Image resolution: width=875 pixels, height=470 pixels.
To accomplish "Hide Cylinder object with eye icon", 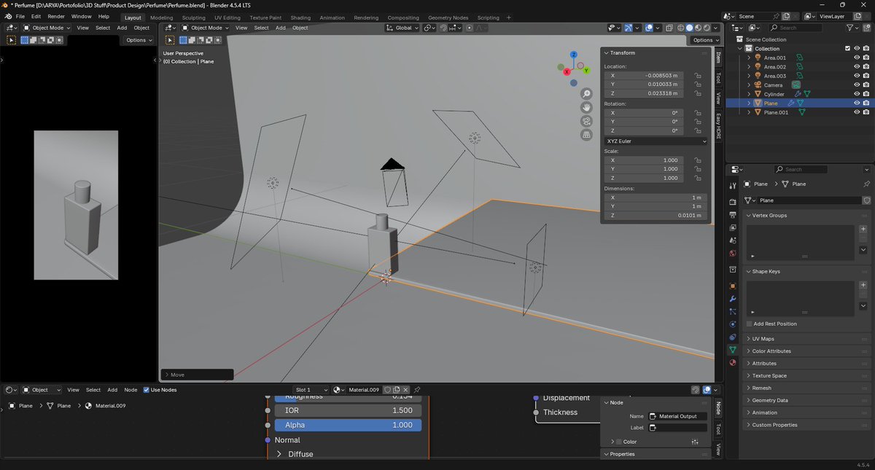I will [857, 94].
